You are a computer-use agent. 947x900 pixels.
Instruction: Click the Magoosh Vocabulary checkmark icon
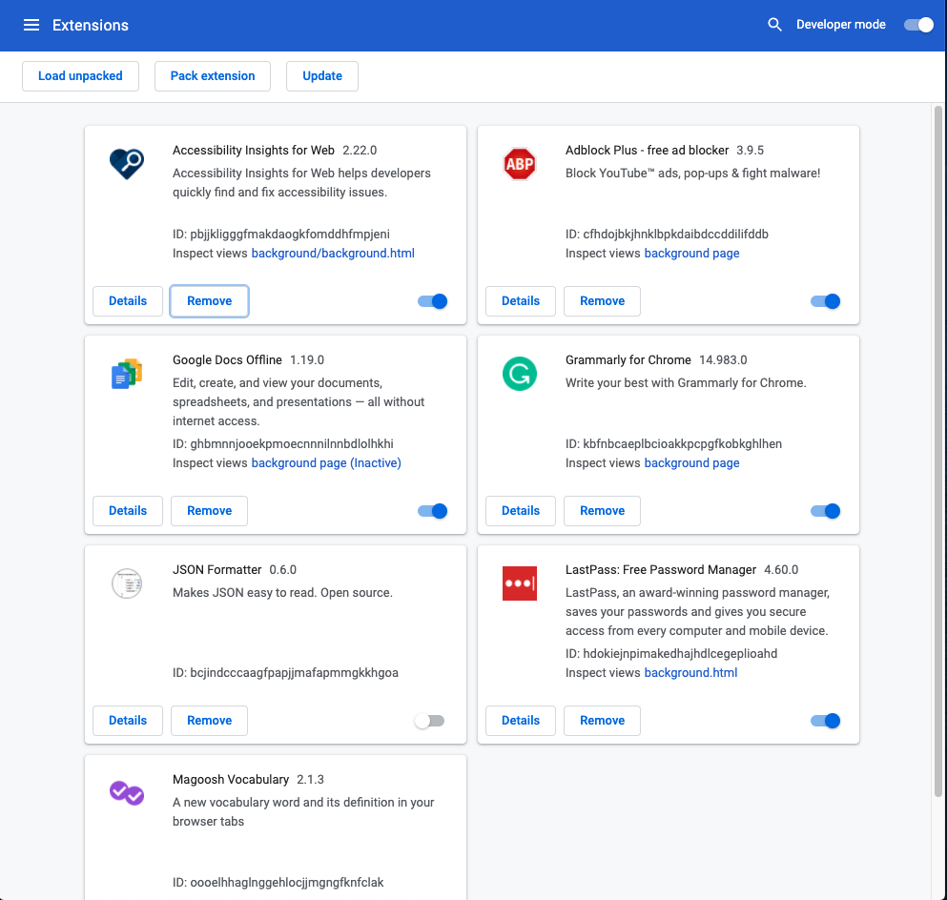[127, 793]
